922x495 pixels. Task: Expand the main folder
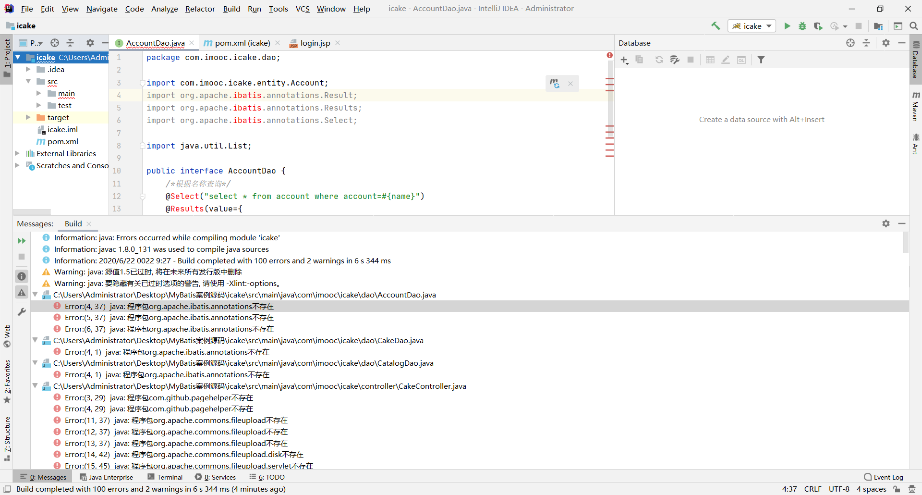pos(39,93)
